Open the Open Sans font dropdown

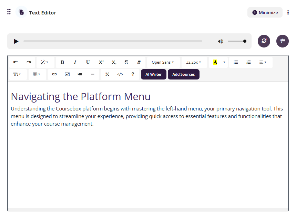163,62
